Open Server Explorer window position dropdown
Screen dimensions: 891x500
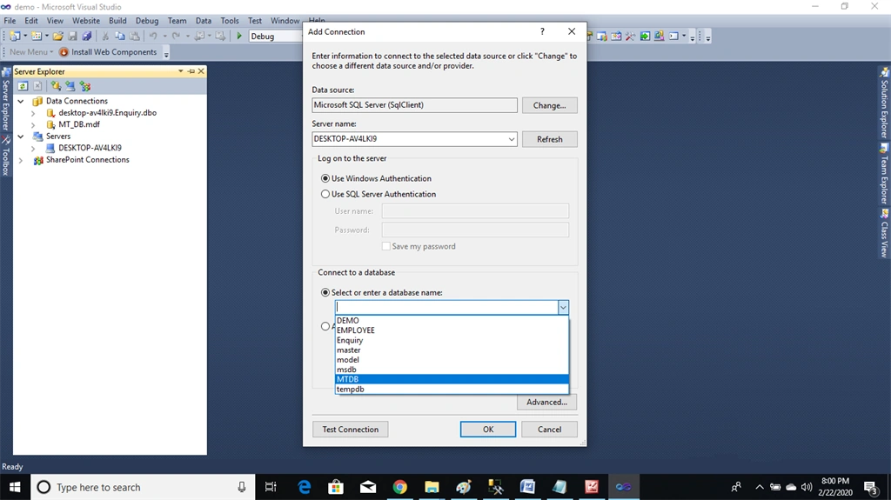pos(181,71)
